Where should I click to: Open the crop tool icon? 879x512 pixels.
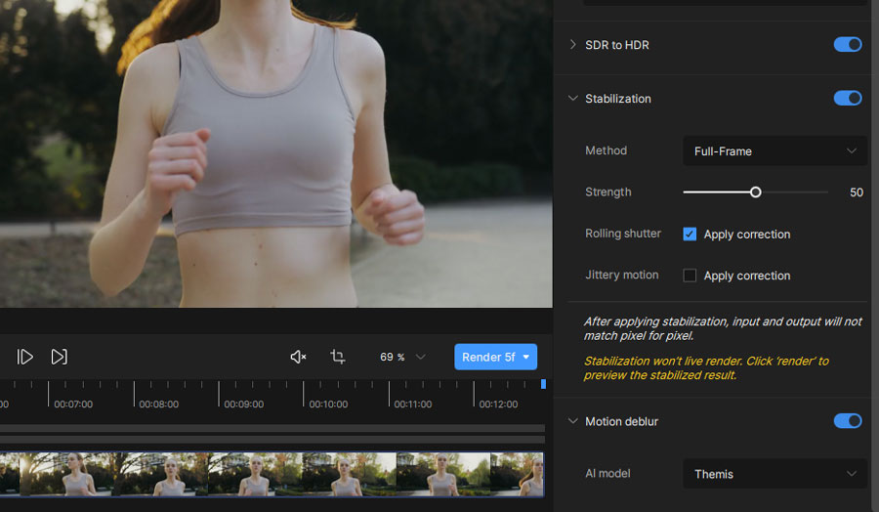(x=338, y=357)
